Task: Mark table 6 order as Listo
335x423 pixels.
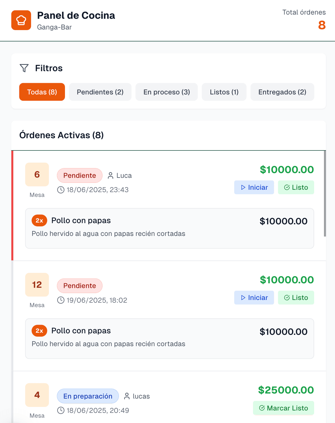Action: point(296,187)
